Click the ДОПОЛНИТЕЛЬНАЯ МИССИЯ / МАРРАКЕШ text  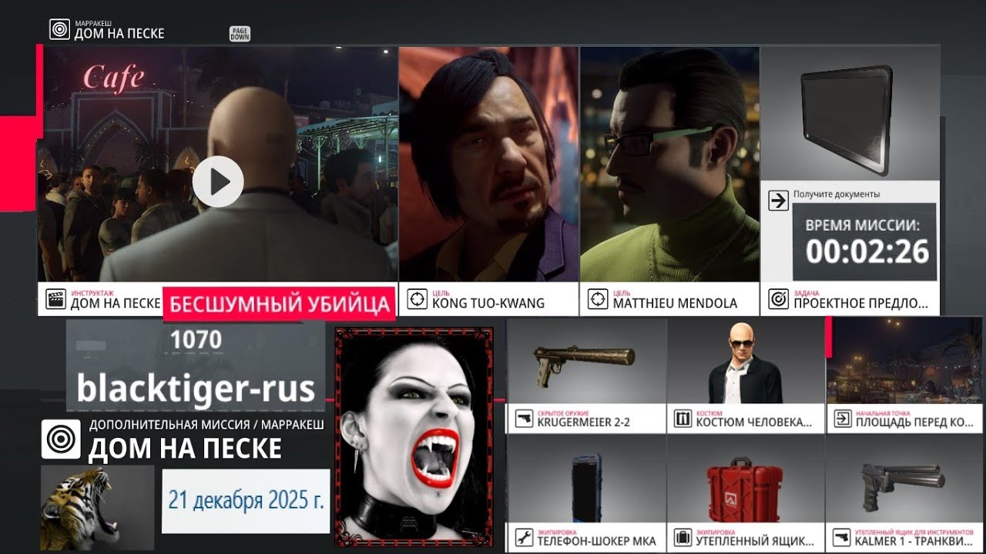pos(206,425)
